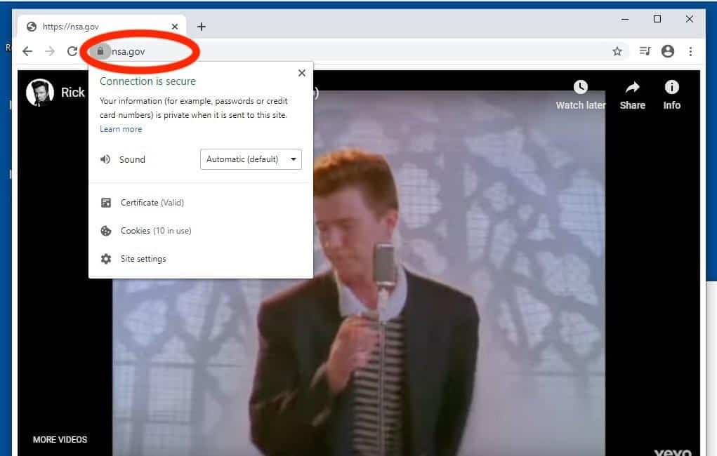717x456 pixels.
Task: Click the nsa.gov address bar text
Action: (129, 52)
